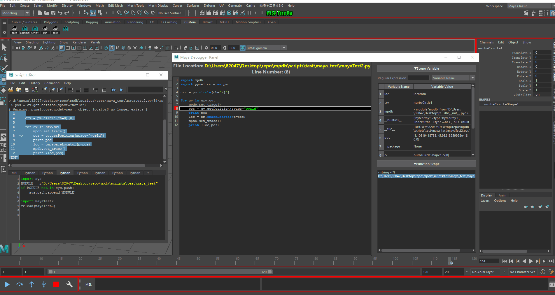Click the debugger Step Out up-arrow
The image size is (555, 295).
32,284
